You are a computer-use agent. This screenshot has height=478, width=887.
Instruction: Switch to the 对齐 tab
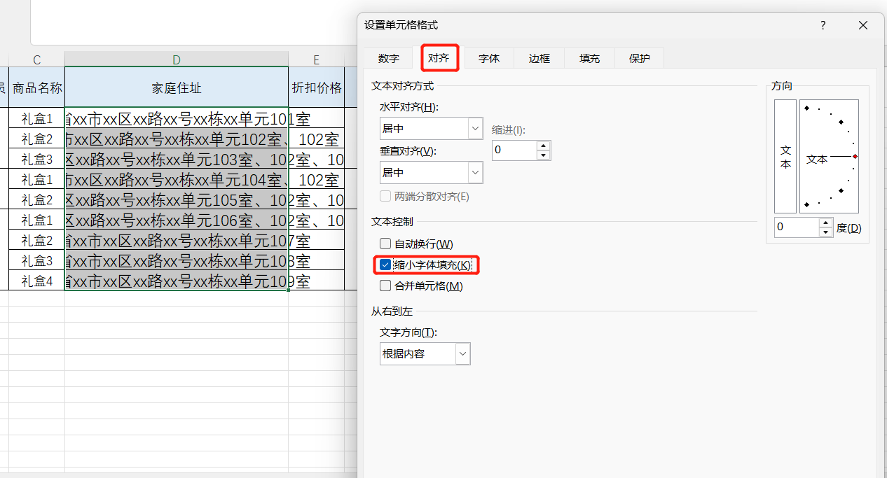click(x=439, y=59)
